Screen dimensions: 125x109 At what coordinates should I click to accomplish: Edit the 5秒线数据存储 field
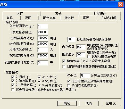43,56
